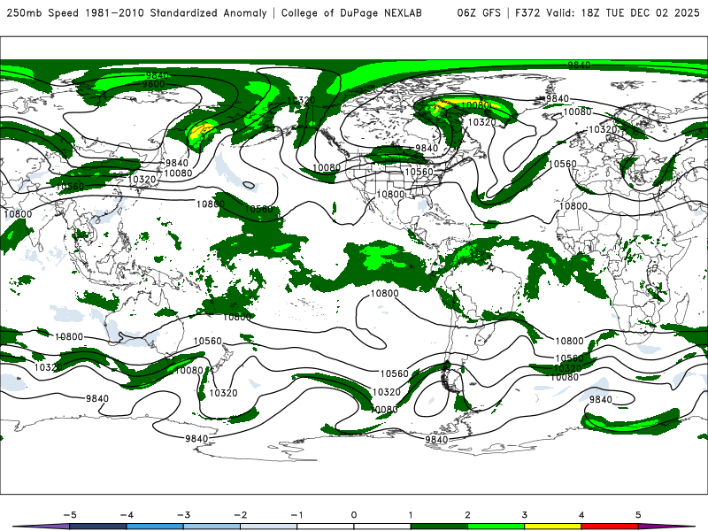Select the "-3" colorbar tick label
The height and width of the screenshot is (531, 708).
183,515
